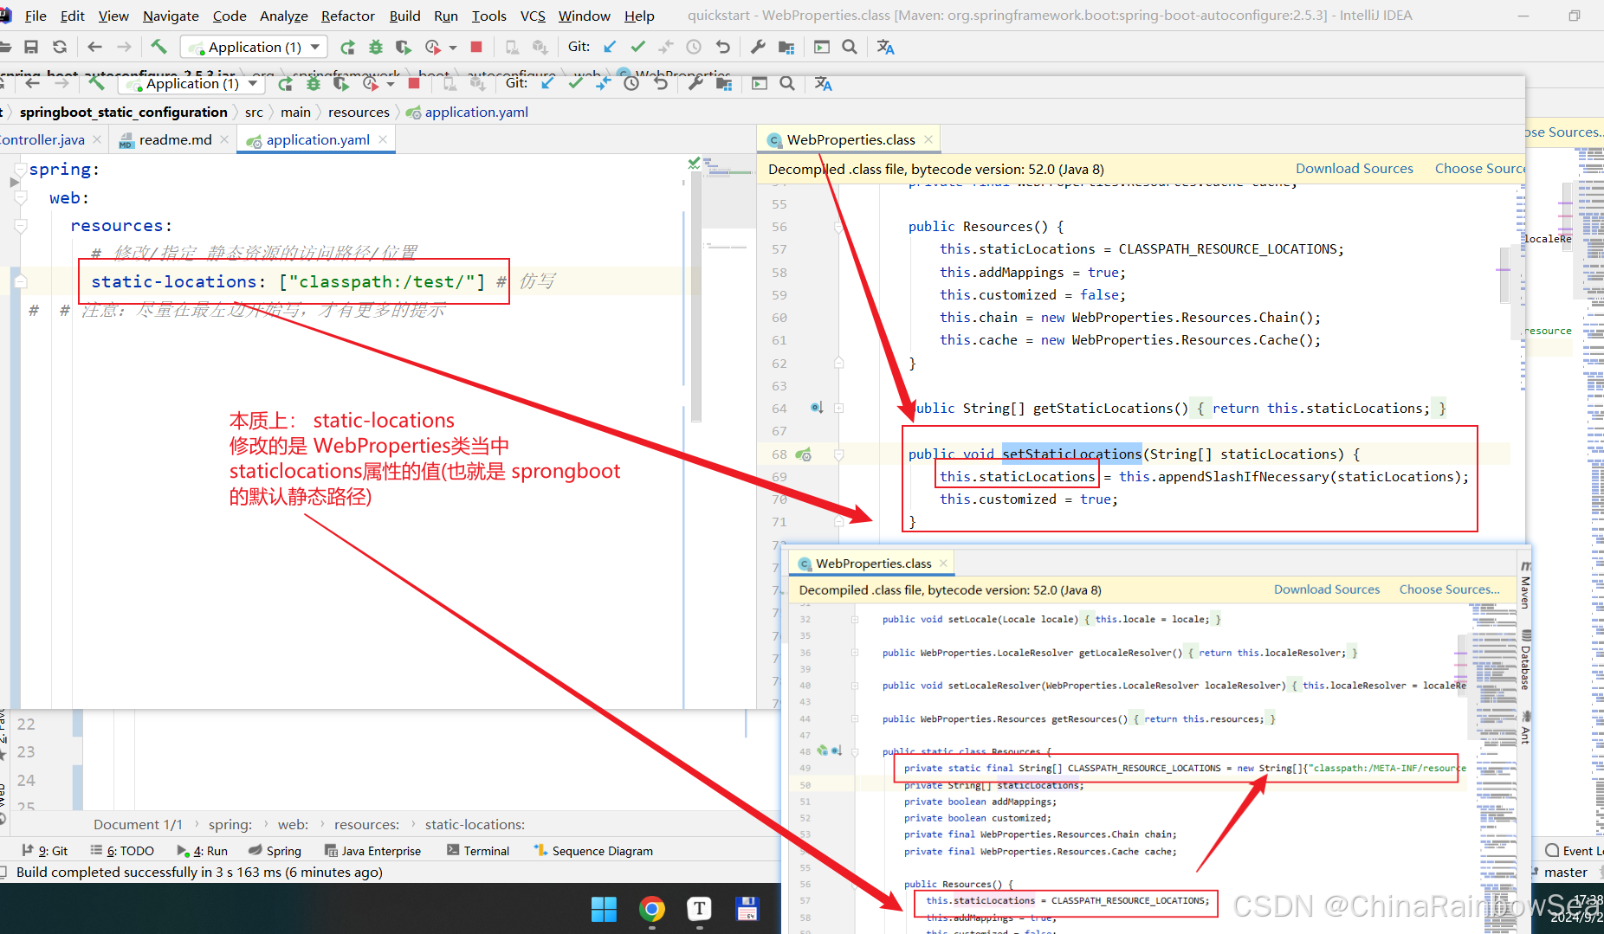The width and height of the screenshot is (1604, 934).
Task: Switch to the readme.md tab
Action: (175, 139)
